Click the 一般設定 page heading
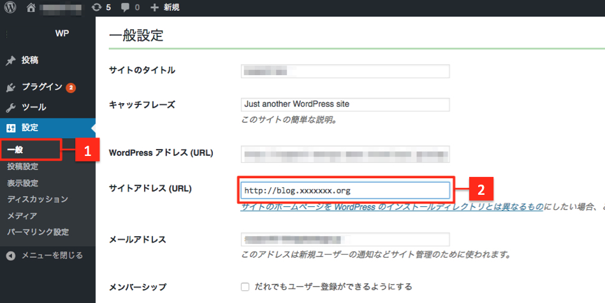 pos(136,36)
